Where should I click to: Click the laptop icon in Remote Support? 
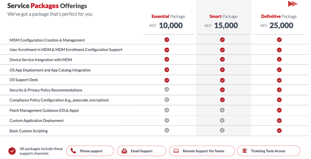click(x=176, y=151)
